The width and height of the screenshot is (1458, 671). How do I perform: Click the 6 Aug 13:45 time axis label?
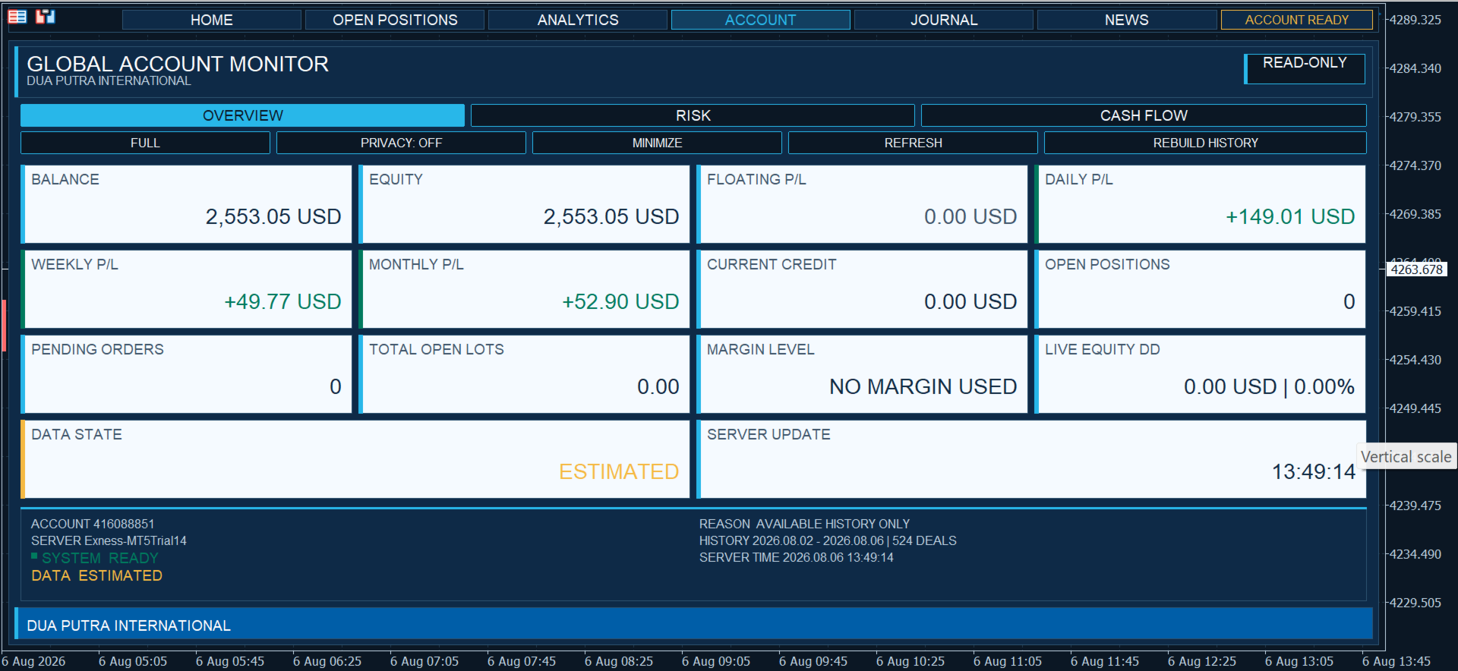pos(1396,661)
